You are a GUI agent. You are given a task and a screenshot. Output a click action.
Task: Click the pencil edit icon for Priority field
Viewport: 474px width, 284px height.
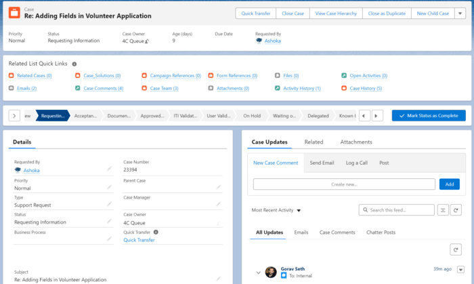109,186
